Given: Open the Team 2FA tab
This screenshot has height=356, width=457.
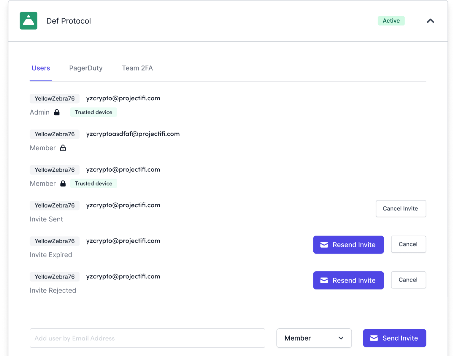Looking at the screenshot, I should coord(137,68).
